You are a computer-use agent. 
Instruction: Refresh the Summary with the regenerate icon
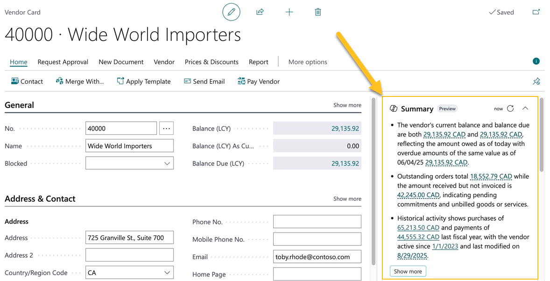pyautogui.click(x=510, y=108)
